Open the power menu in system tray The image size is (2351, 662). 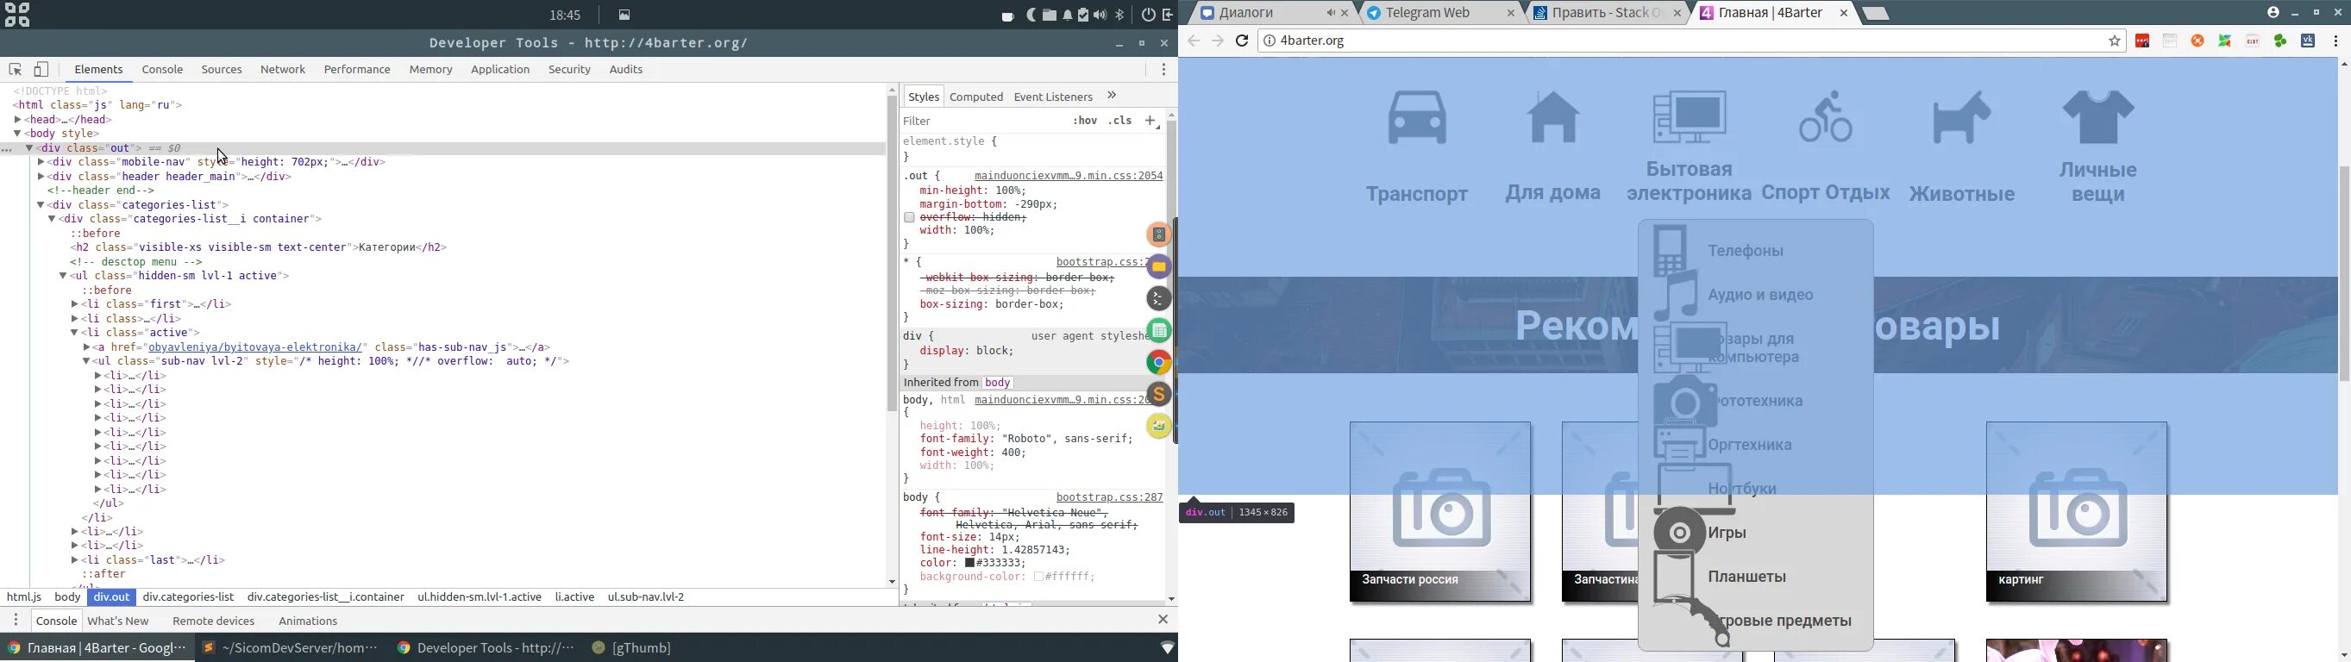pyautogui.click(x=1148, y=15)
